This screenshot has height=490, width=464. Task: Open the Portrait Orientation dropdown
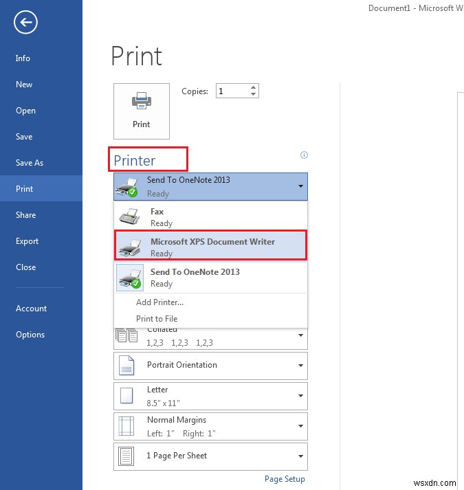click(210, 366)
